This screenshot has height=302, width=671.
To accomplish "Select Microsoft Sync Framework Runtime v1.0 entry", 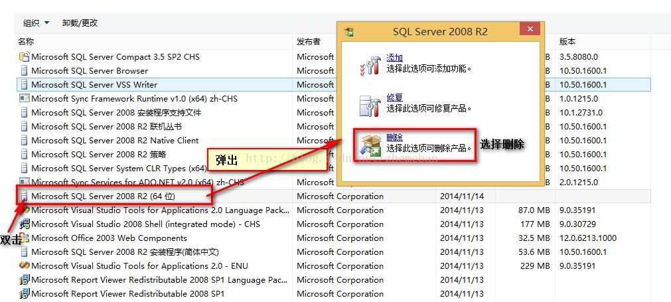I will click(134, 98).
